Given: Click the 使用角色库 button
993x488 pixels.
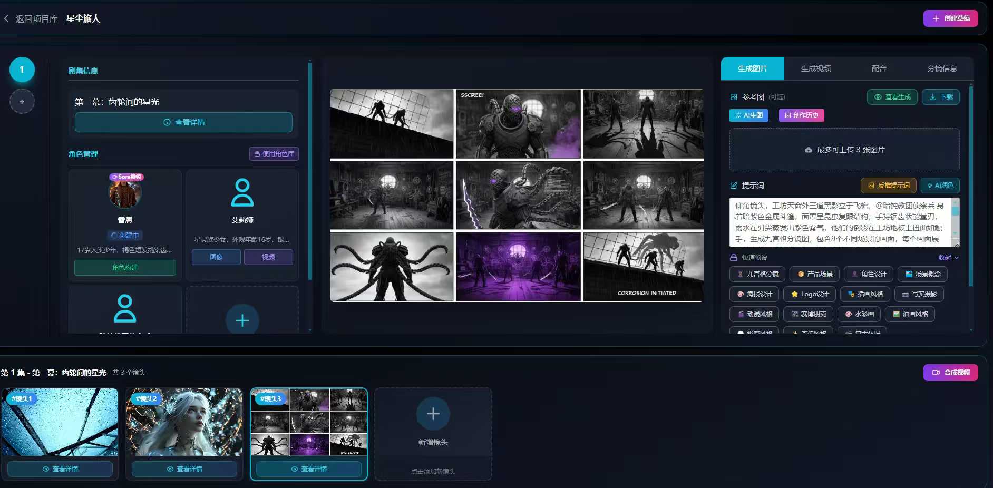Looking at the screenshot, I should pos(274,154).
